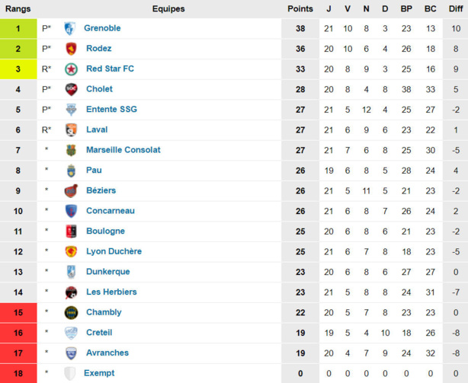Click the Rodez club crest
The height and width of the screenshot is (383, 468).
[x=71, y=49]
